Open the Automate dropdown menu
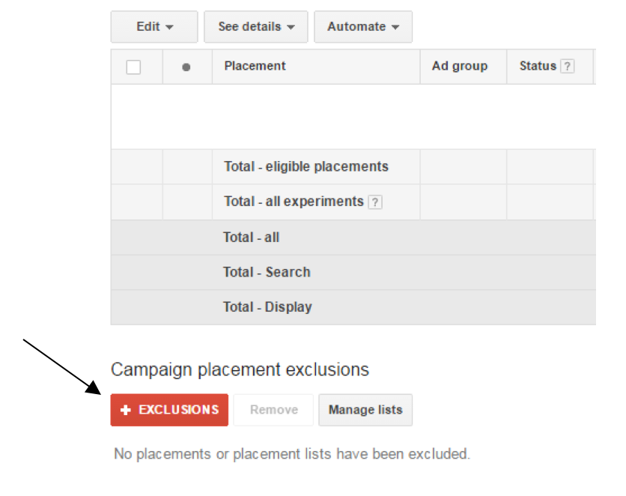The width and height of the screenshot is (626, 496). [363, 27]
